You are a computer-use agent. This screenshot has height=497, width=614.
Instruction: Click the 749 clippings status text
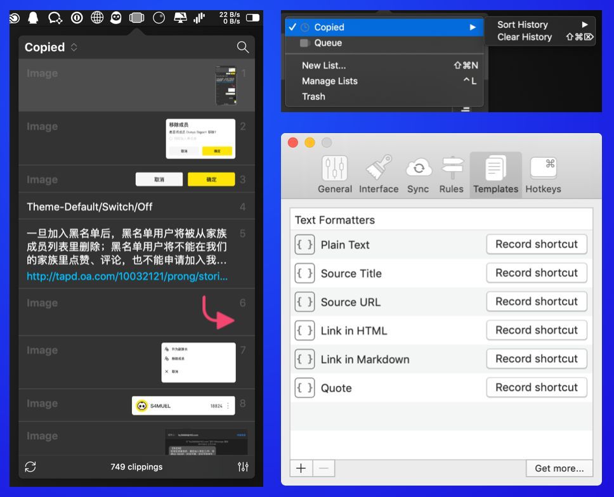(136, 467)
